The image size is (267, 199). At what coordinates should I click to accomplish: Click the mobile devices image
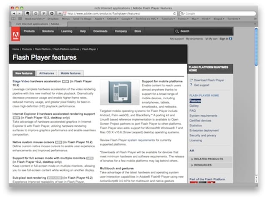tap(120, 92)
